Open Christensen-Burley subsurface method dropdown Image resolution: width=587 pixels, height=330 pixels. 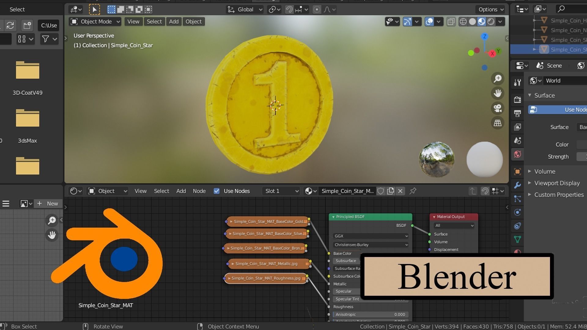[371, 245]
